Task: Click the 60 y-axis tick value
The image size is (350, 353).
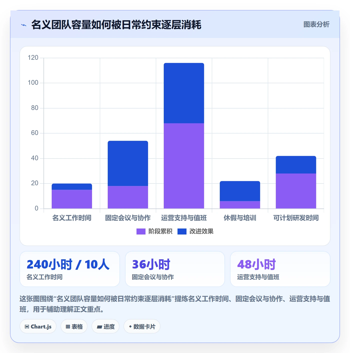Action: [34, 133]
